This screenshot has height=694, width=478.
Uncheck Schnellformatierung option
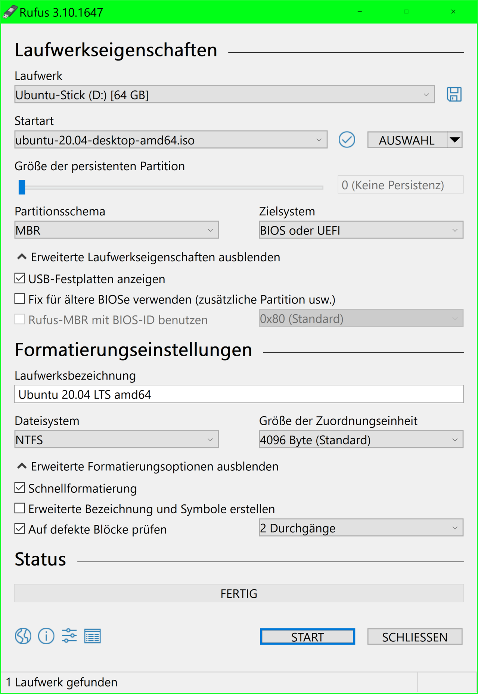point(20,488)
